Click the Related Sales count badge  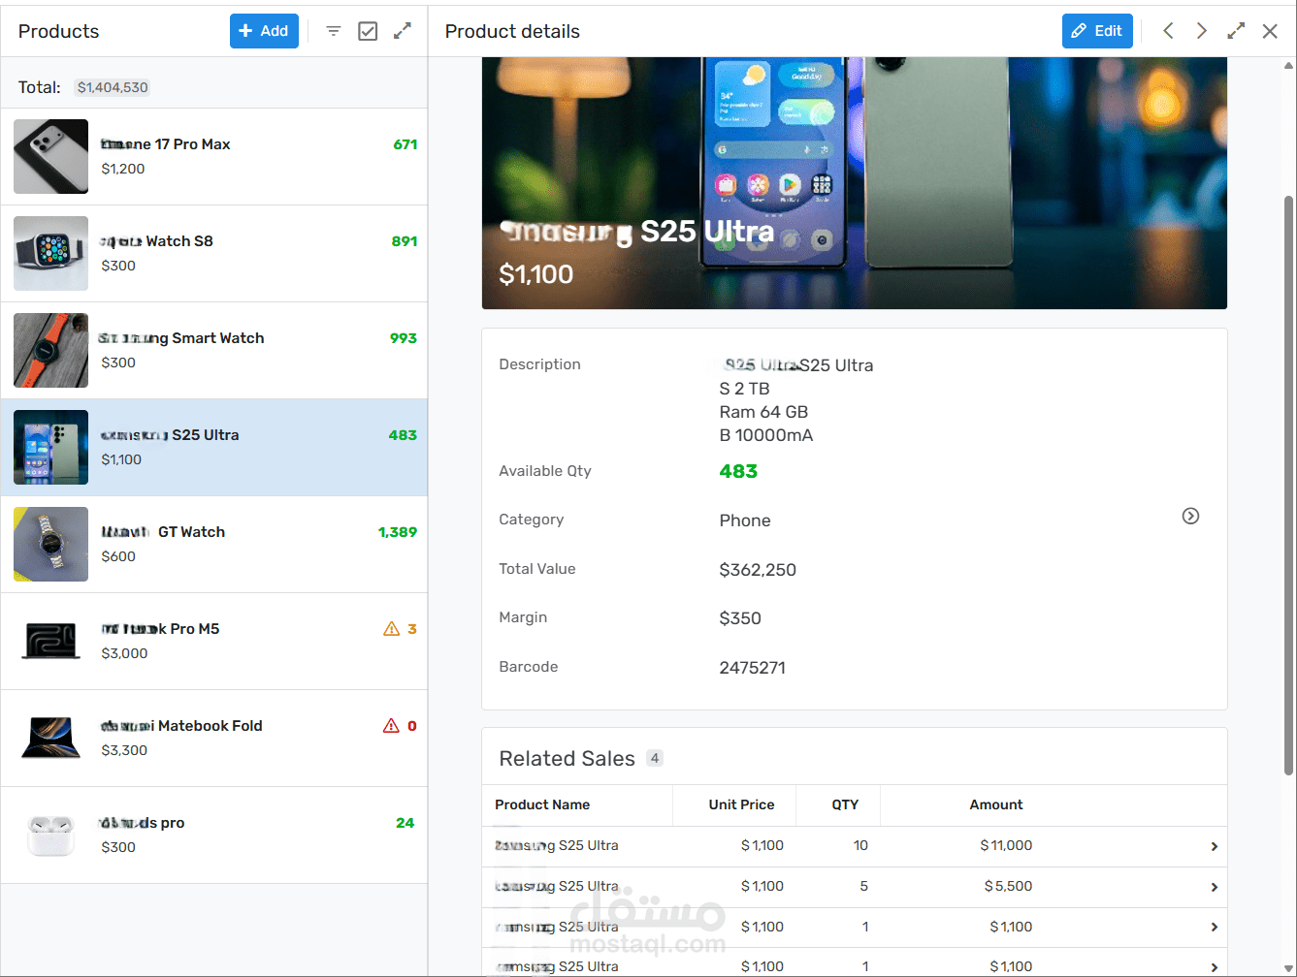pyautogui.click(x=655, y=758)
